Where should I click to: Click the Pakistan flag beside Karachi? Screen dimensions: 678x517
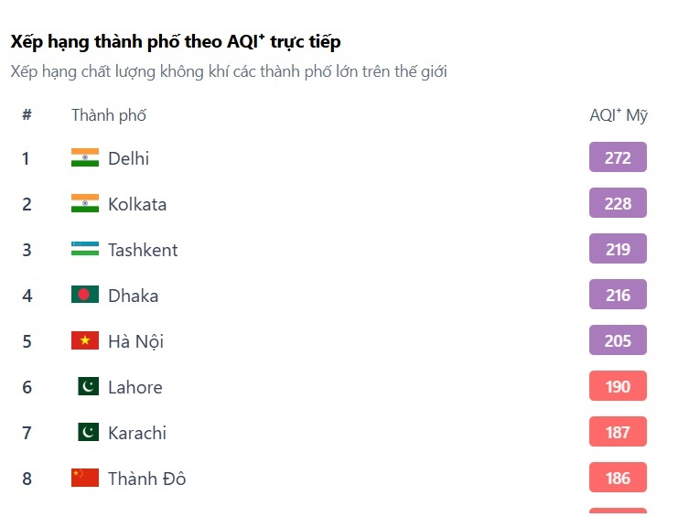(x=88, y=432)
